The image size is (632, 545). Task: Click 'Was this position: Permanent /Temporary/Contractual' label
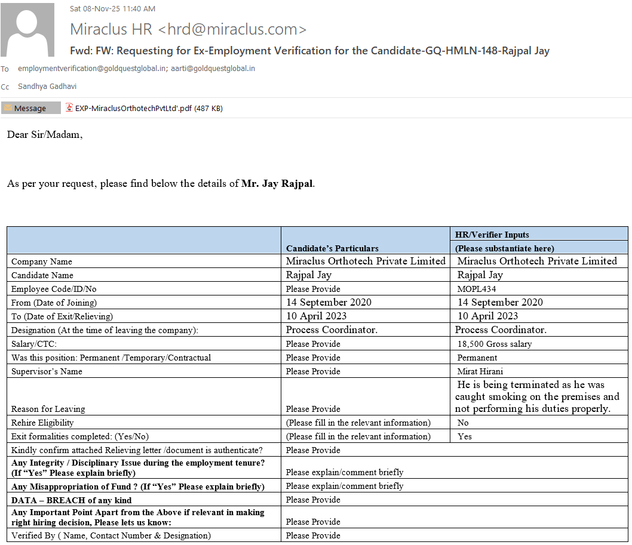point(111,358)
